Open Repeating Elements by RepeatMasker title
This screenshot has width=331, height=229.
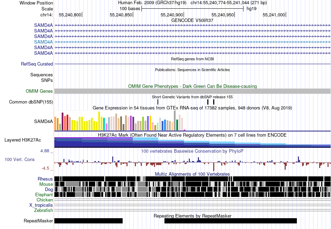(193, 216)
